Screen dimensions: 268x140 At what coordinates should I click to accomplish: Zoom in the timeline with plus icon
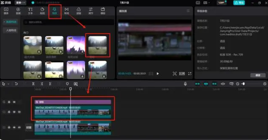click(x=265, y=84)
